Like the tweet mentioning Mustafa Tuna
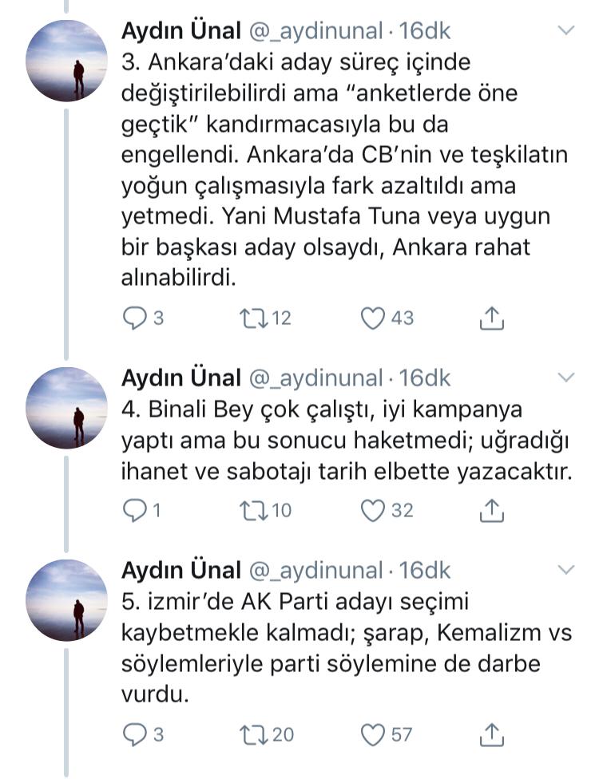Image resolution: width=599 pixels, height=779 pixels. click(x=374, y=318)
